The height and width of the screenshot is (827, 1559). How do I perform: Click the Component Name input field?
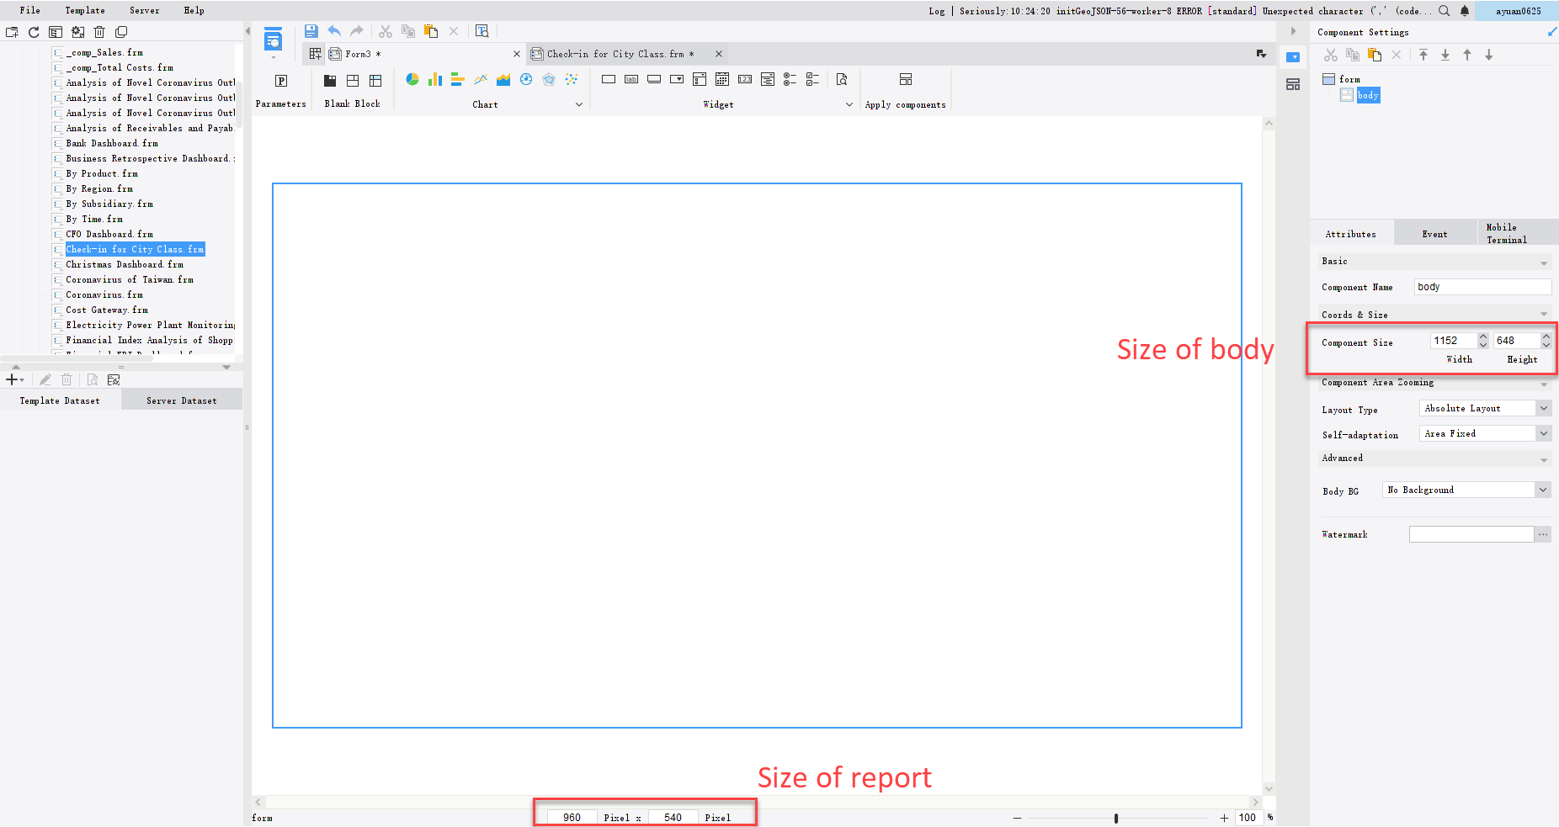pyautogui.click(x=1482, y=287)
